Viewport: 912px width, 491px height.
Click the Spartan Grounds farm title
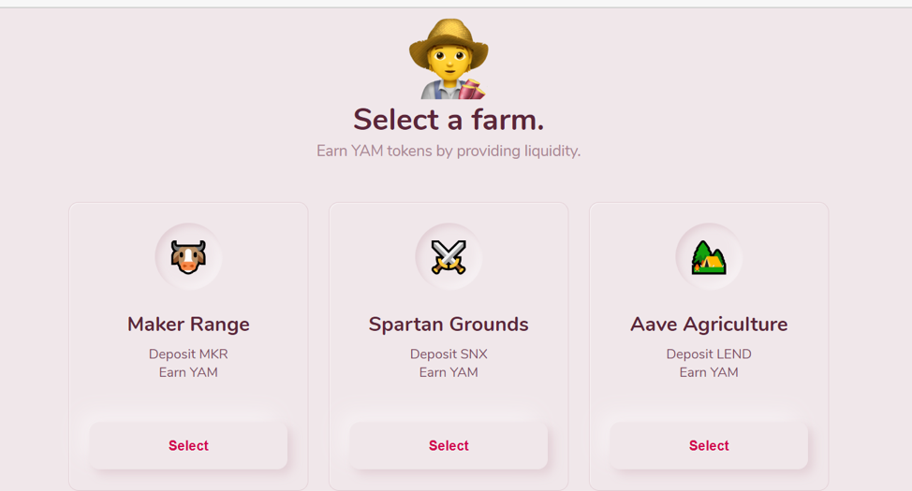click(x=449, y=325)
